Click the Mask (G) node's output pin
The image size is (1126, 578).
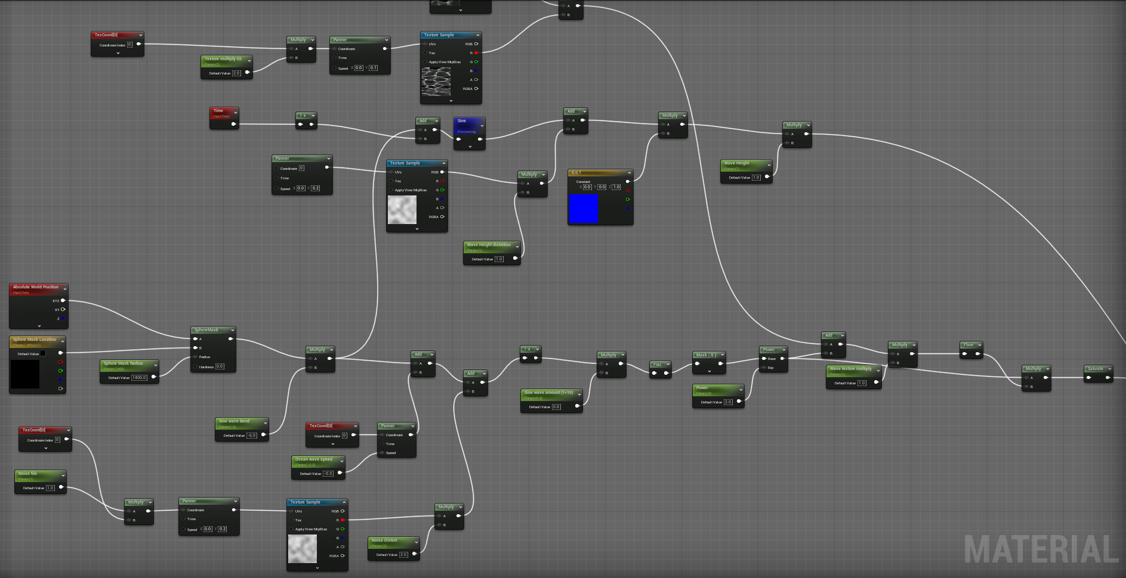click(720, 363)
